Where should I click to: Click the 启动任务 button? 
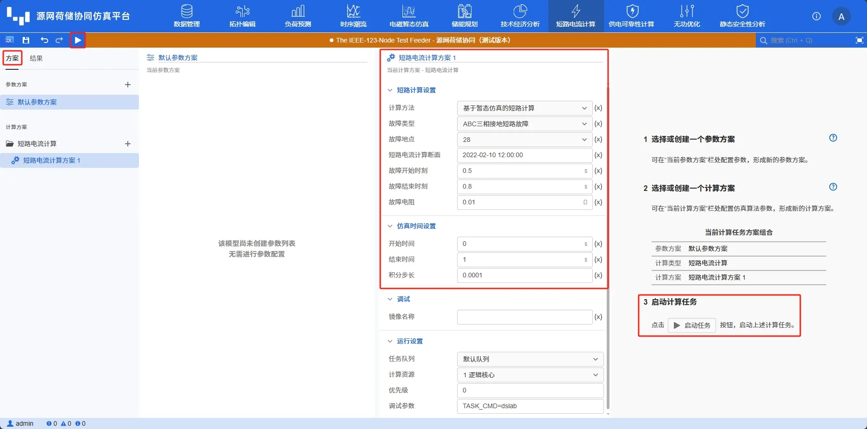point(692,325)
